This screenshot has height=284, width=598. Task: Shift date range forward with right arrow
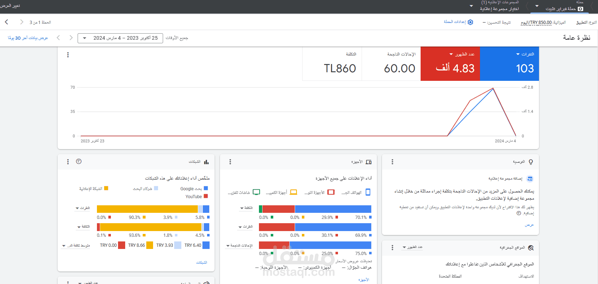point(71,38)
